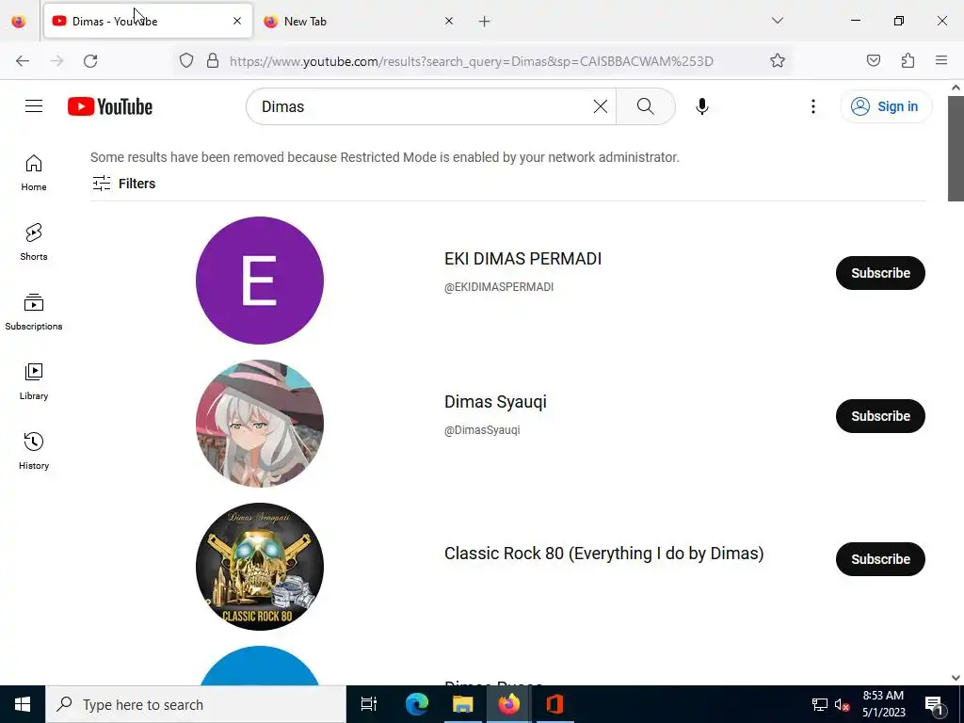Image resolution: width=964 pixels, height=723 pixels.
Task: Open YouTube settings three-dot menu
Action: point(812,106)
